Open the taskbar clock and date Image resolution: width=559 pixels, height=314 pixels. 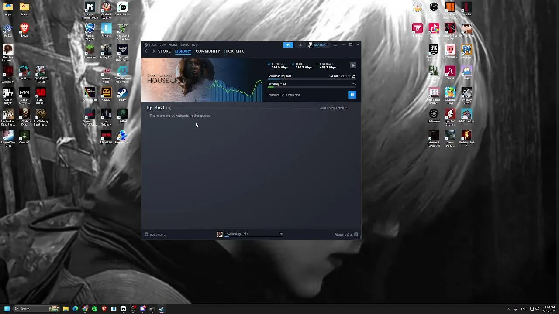click(549, 309)
